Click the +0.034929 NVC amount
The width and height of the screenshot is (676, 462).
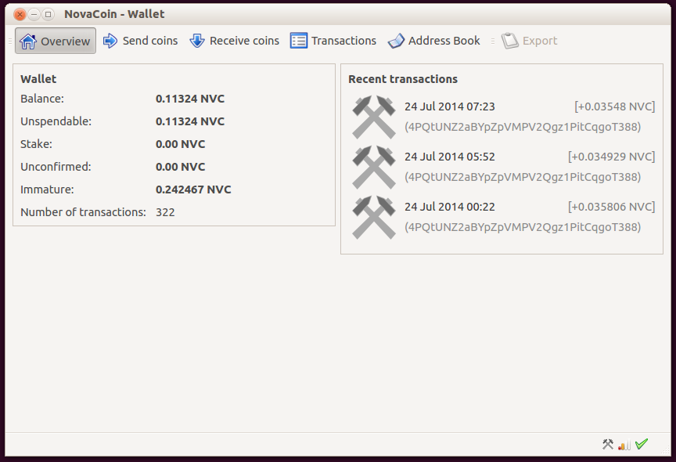612,157
